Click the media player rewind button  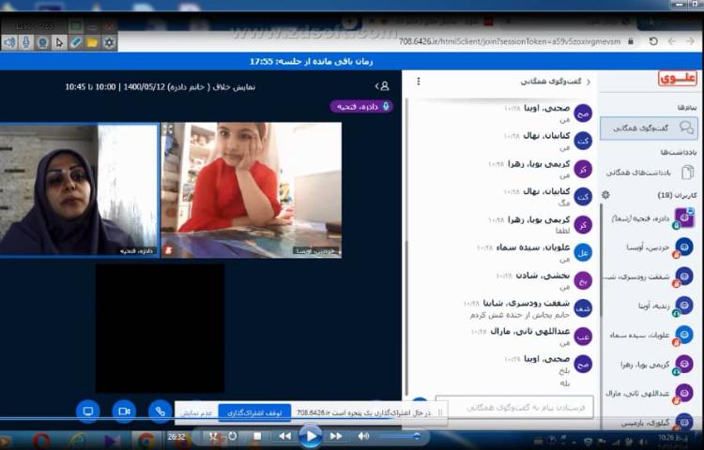point(284,436)
